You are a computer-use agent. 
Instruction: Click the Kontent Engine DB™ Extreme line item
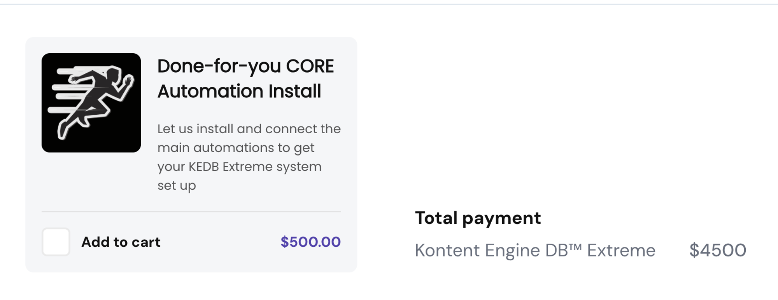click(535, 250)
